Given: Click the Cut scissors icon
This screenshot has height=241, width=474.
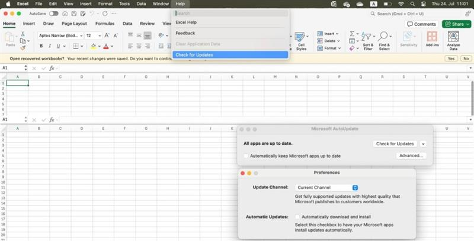Looking at the screenshot, I should coord(23,34).
